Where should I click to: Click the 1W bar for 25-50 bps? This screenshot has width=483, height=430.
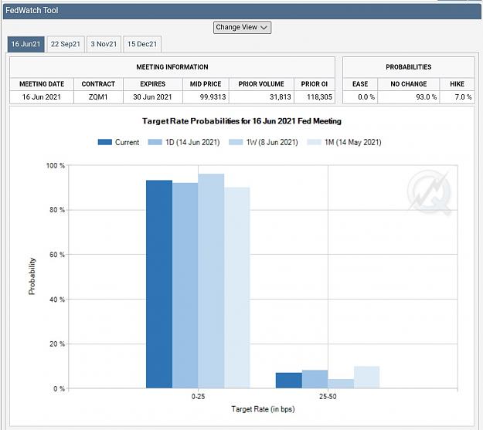pos(341,384)
